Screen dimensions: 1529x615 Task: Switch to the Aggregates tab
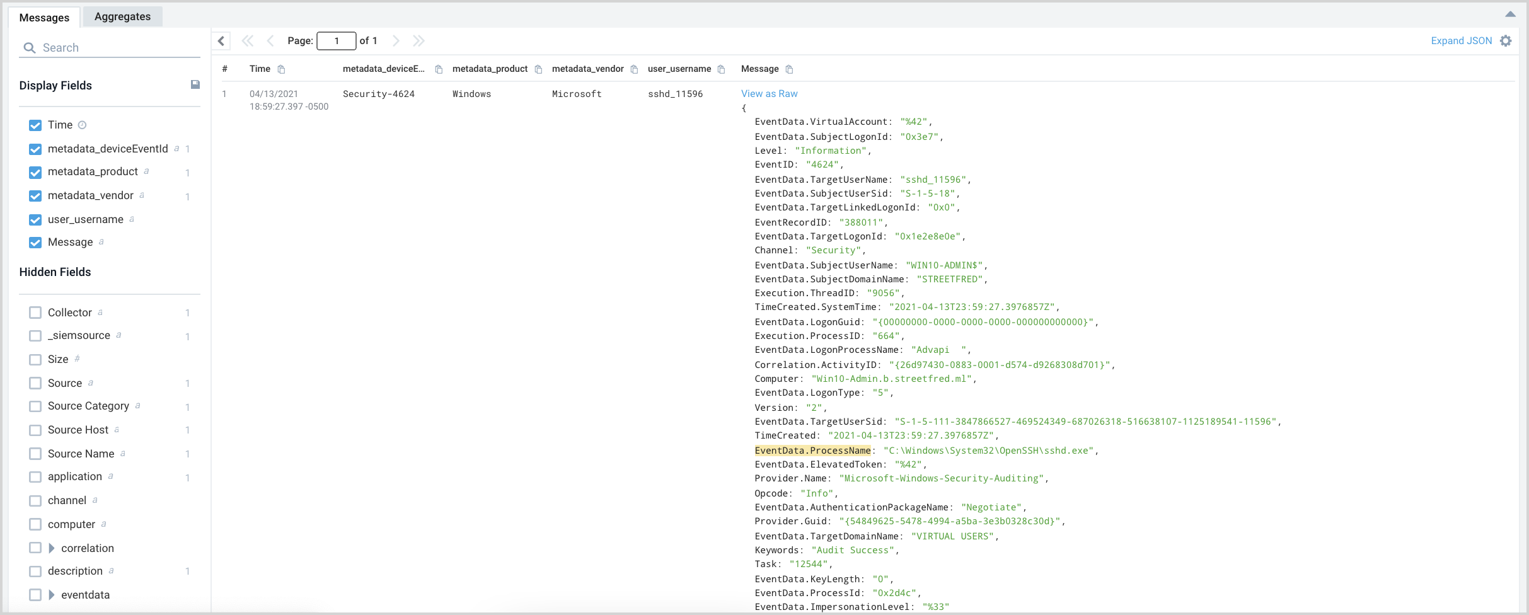[122, 16]
